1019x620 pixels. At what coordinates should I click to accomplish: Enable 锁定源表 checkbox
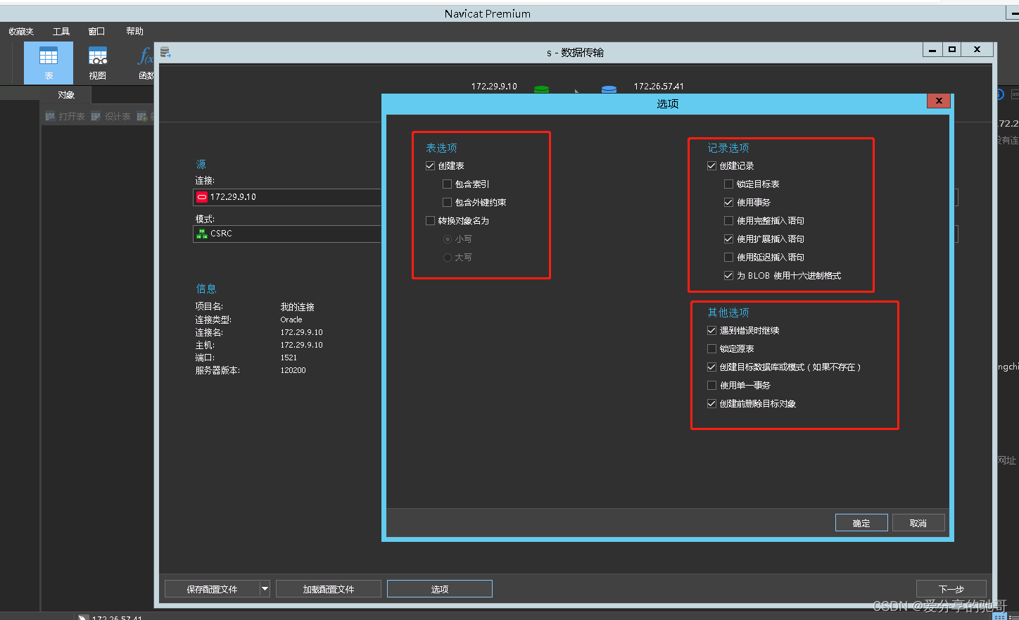(711, 349)
